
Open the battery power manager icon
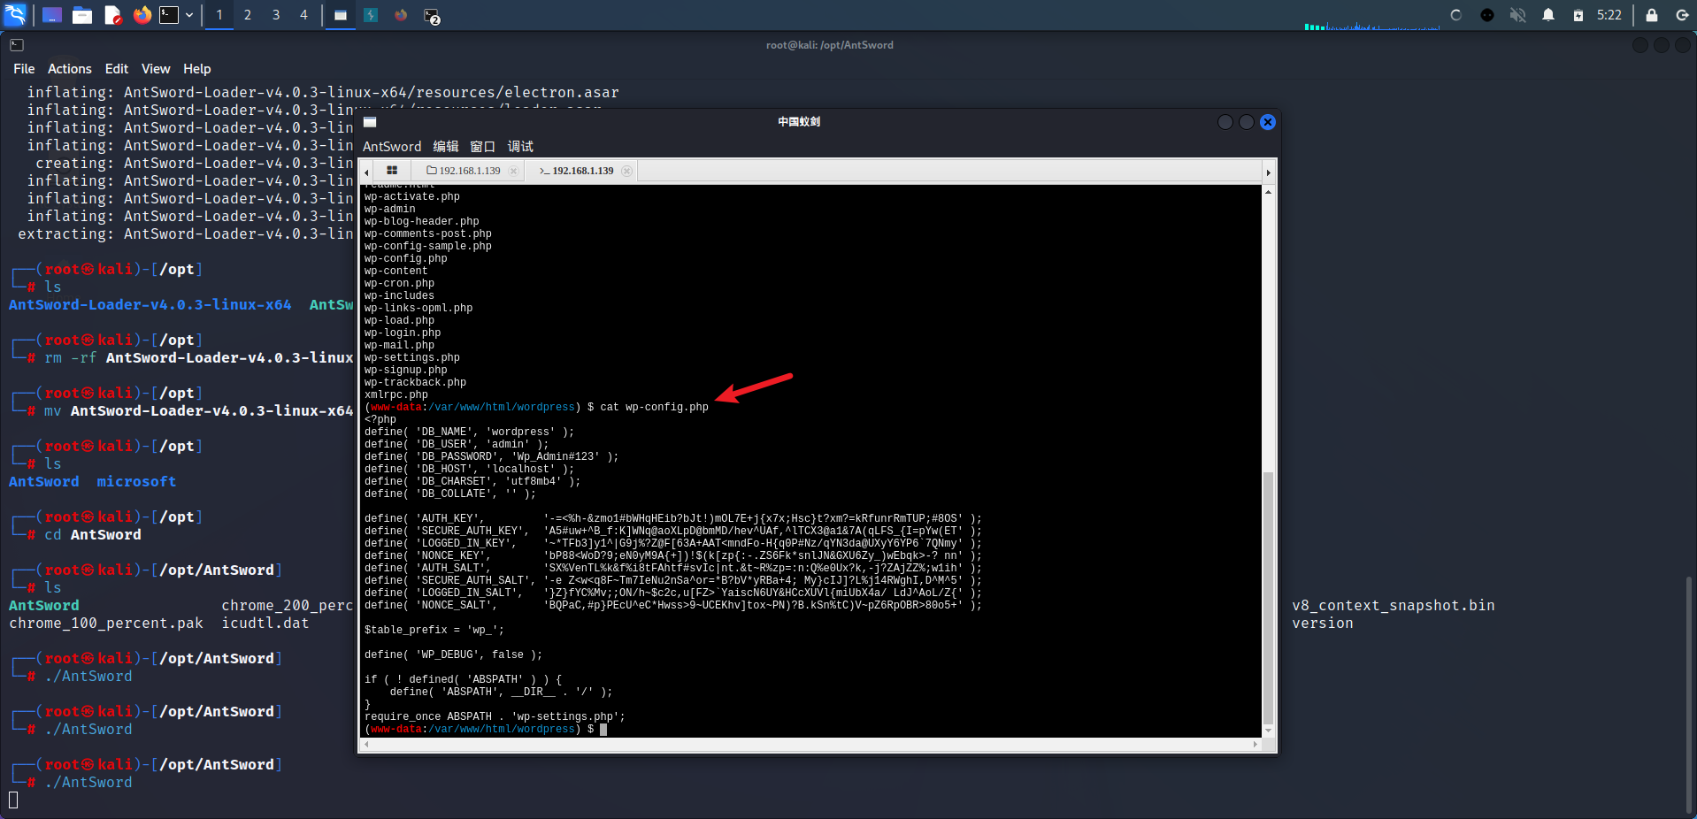[x=1578, y=15]
